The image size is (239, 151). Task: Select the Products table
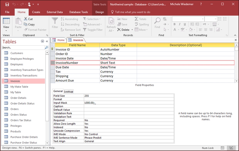pos(16,132)
